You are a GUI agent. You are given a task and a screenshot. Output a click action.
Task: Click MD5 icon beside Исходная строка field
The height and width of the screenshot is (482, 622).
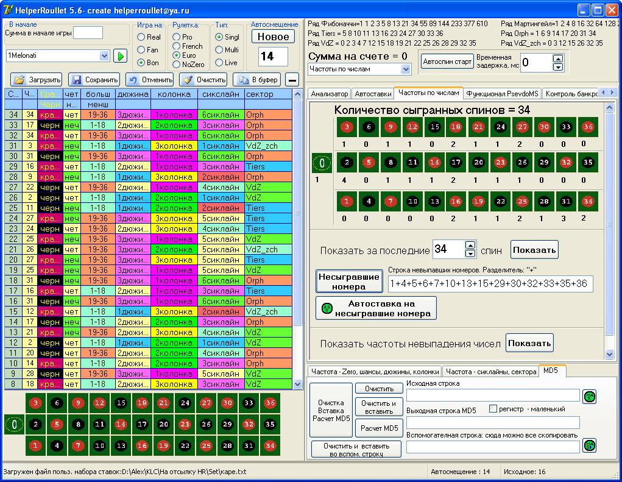point(589,397)
